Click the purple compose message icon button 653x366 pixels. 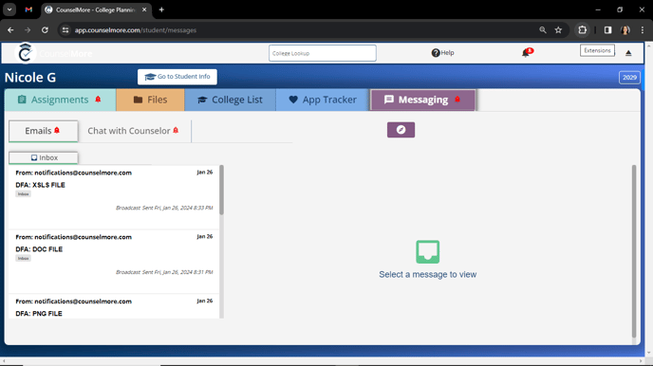401,130
